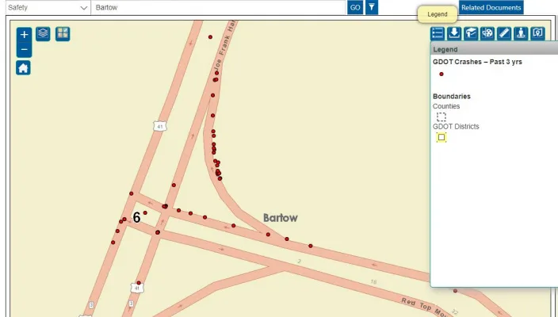Activate the street view person tool
This screenshot has height=317, width=558.
click(521, 33)
